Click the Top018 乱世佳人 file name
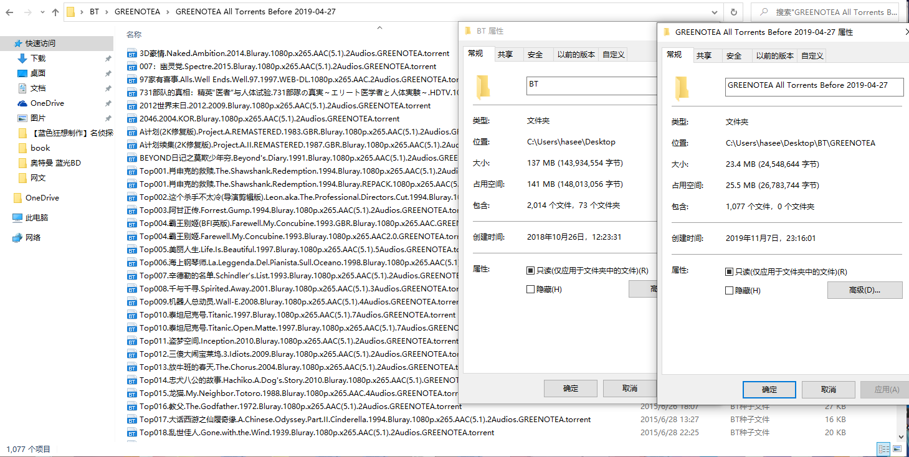 pyautogui.click(x=316, y=433)
